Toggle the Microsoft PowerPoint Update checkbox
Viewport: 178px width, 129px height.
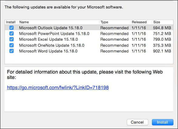[12, 33]
